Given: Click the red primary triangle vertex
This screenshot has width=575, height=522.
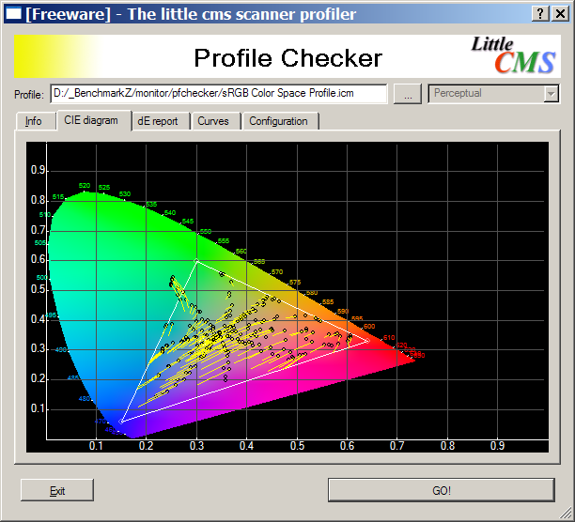Looking at the screenshot, I should coord(367,341).
